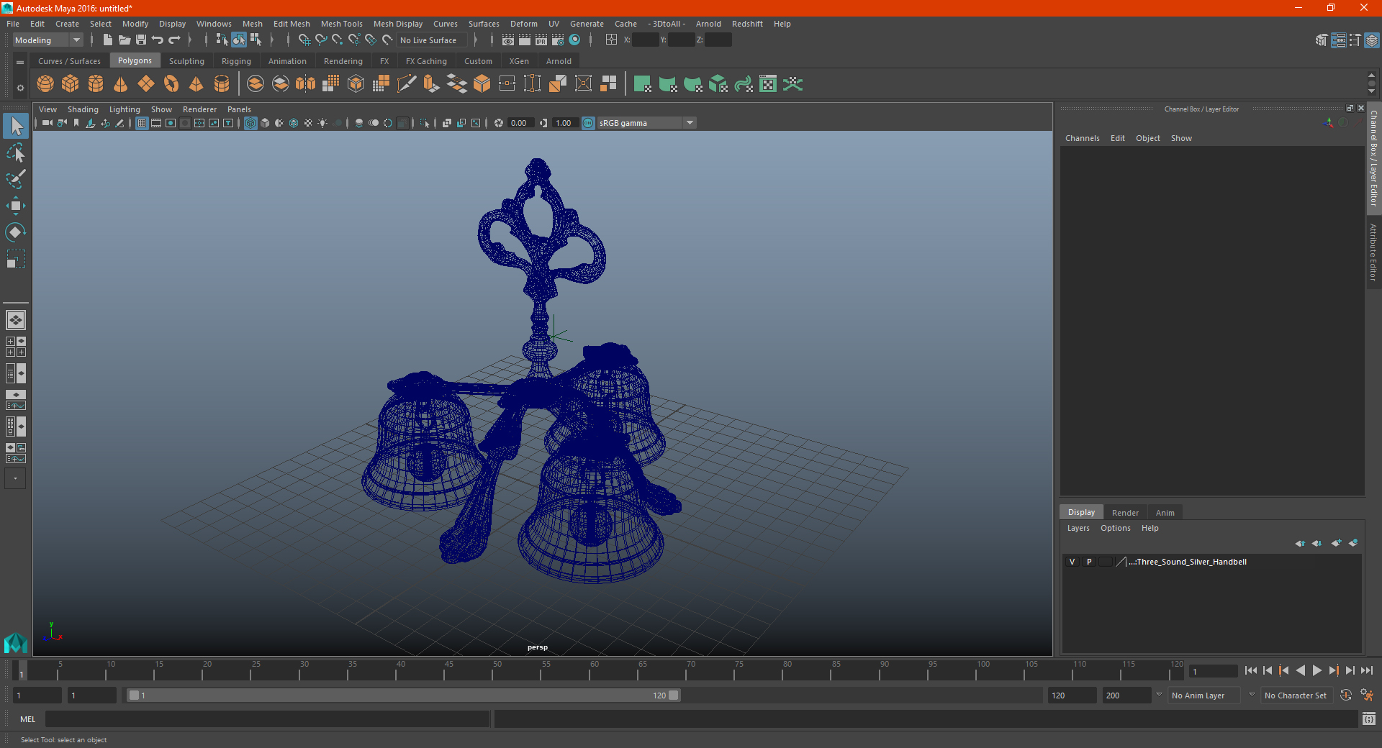The width and height of the screenshot is (1382, 748).
Task: Toggle layer visibility V box
Action: (1072, 562)
